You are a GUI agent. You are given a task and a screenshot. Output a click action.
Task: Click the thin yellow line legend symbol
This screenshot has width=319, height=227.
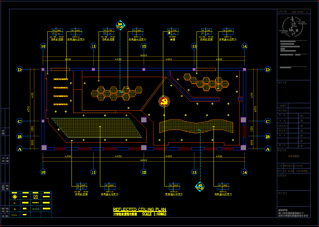click(x=14, y=215)
